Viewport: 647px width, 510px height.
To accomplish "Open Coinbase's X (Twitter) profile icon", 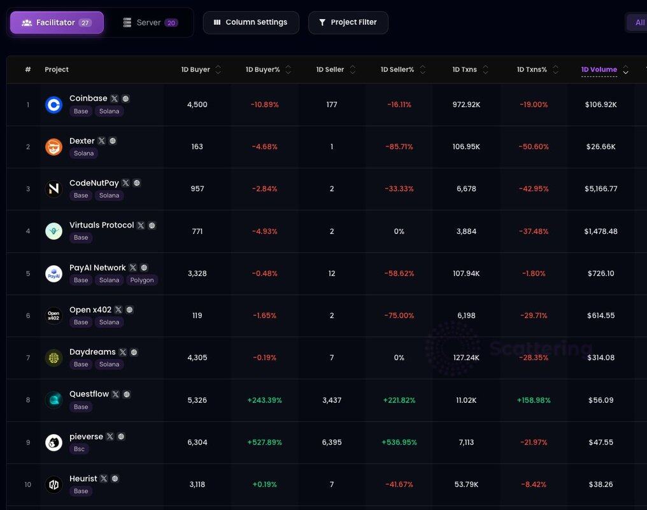I will [x=115, y=99].
